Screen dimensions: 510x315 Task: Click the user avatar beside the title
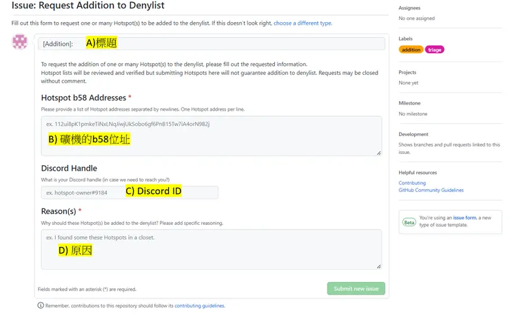21,41
